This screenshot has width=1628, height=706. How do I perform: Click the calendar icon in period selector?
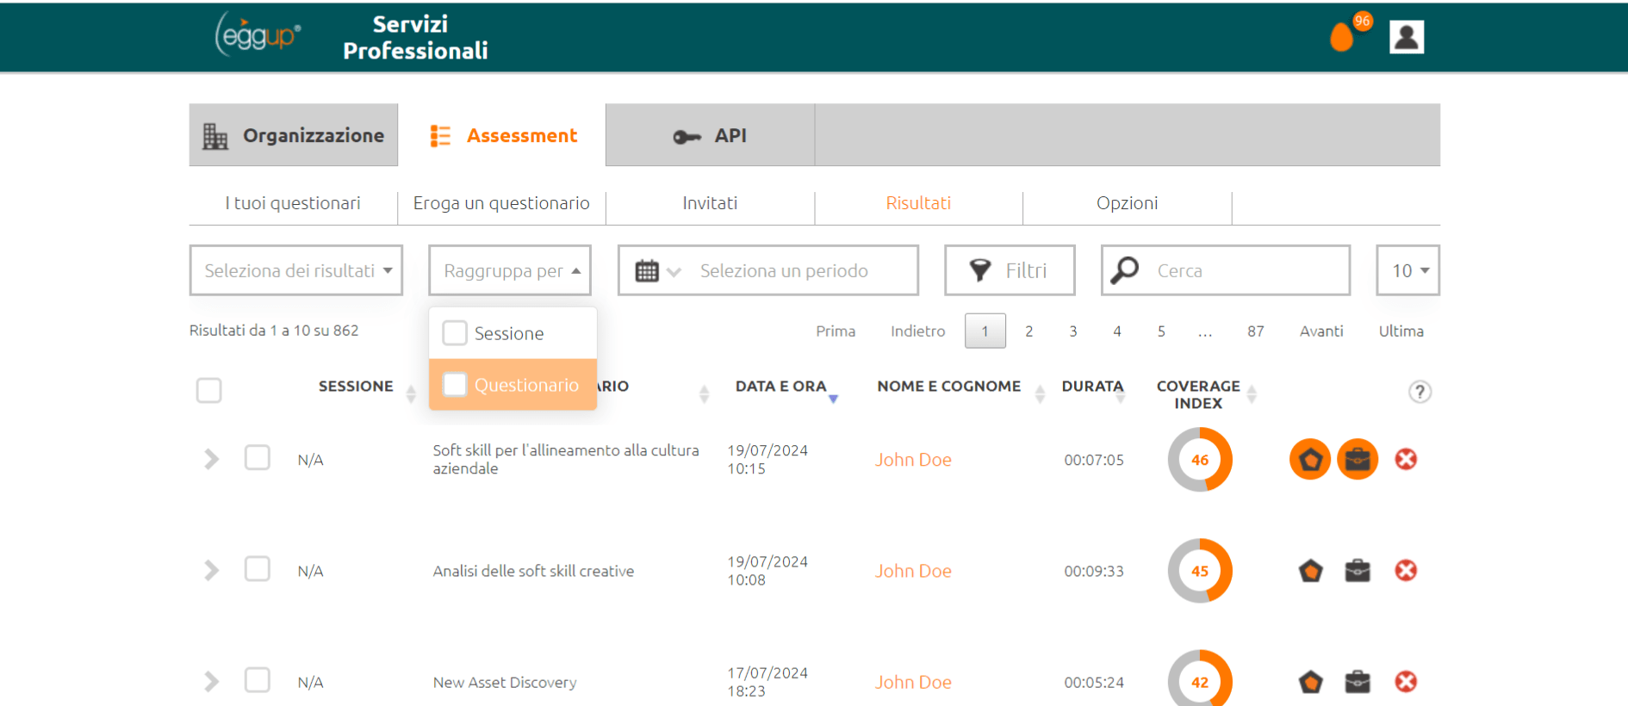pyautogui.click(x=647, y=271)
